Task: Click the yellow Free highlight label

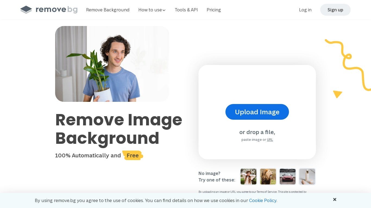Action: click(x=133, y=155)
